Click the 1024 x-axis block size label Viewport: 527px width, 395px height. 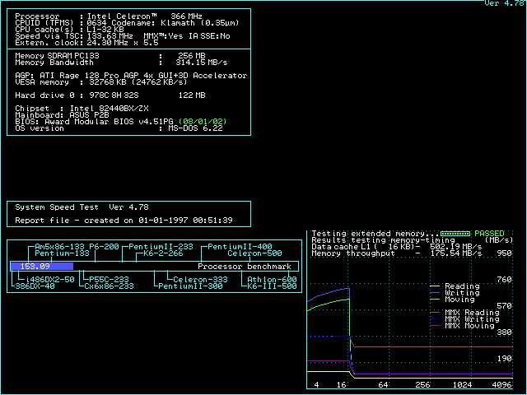tap(463, 385)
